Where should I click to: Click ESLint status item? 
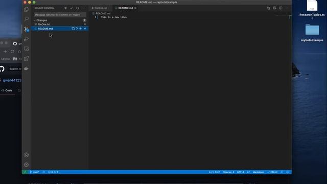(x=272, y=172)
